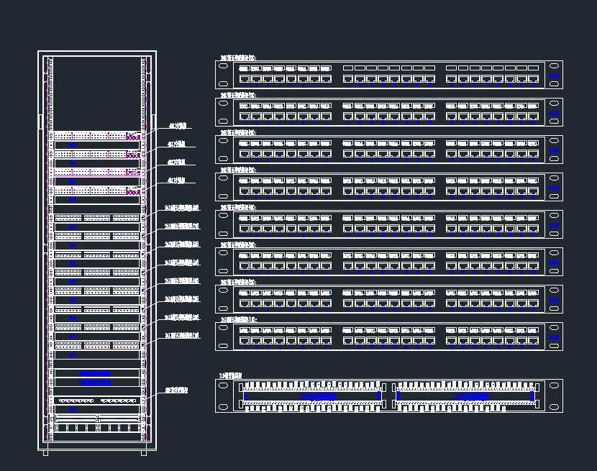
Task: Select the bottommost 24-port patch panel
Action: tap(388, 337)
